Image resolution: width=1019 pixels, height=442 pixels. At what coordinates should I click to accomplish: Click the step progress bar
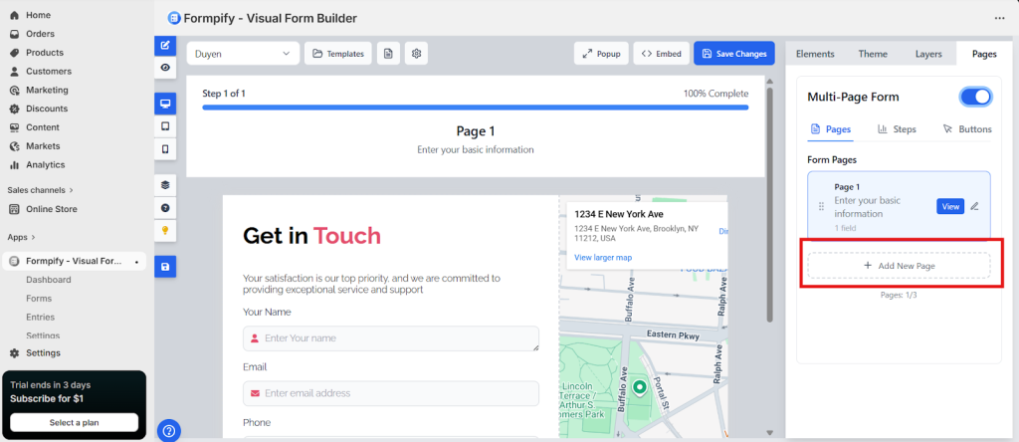coord(475,107)
